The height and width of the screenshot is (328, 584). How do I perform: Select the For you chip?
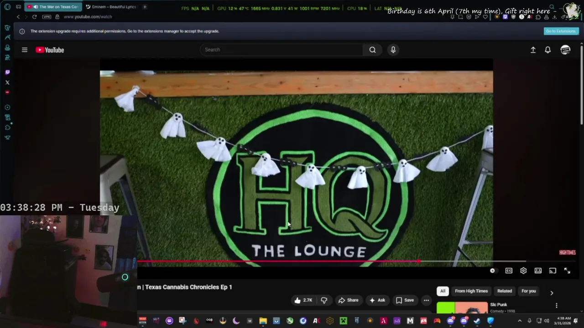point(529,291)
